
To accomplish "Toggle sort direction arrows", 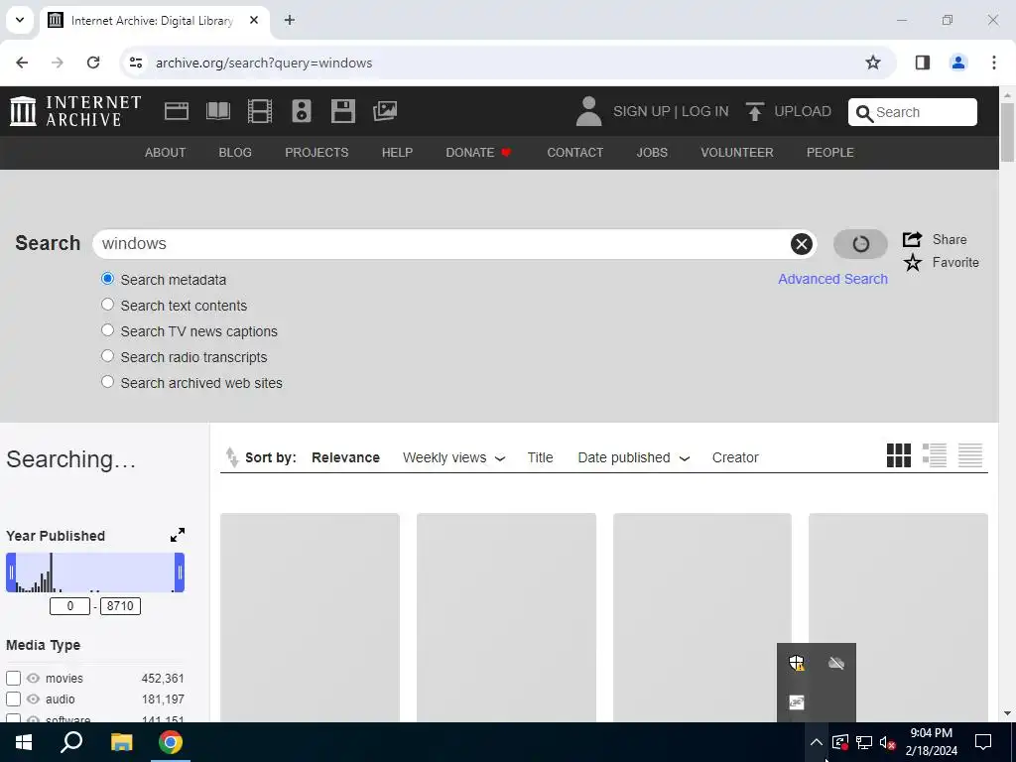I will (x=231, y=456).
